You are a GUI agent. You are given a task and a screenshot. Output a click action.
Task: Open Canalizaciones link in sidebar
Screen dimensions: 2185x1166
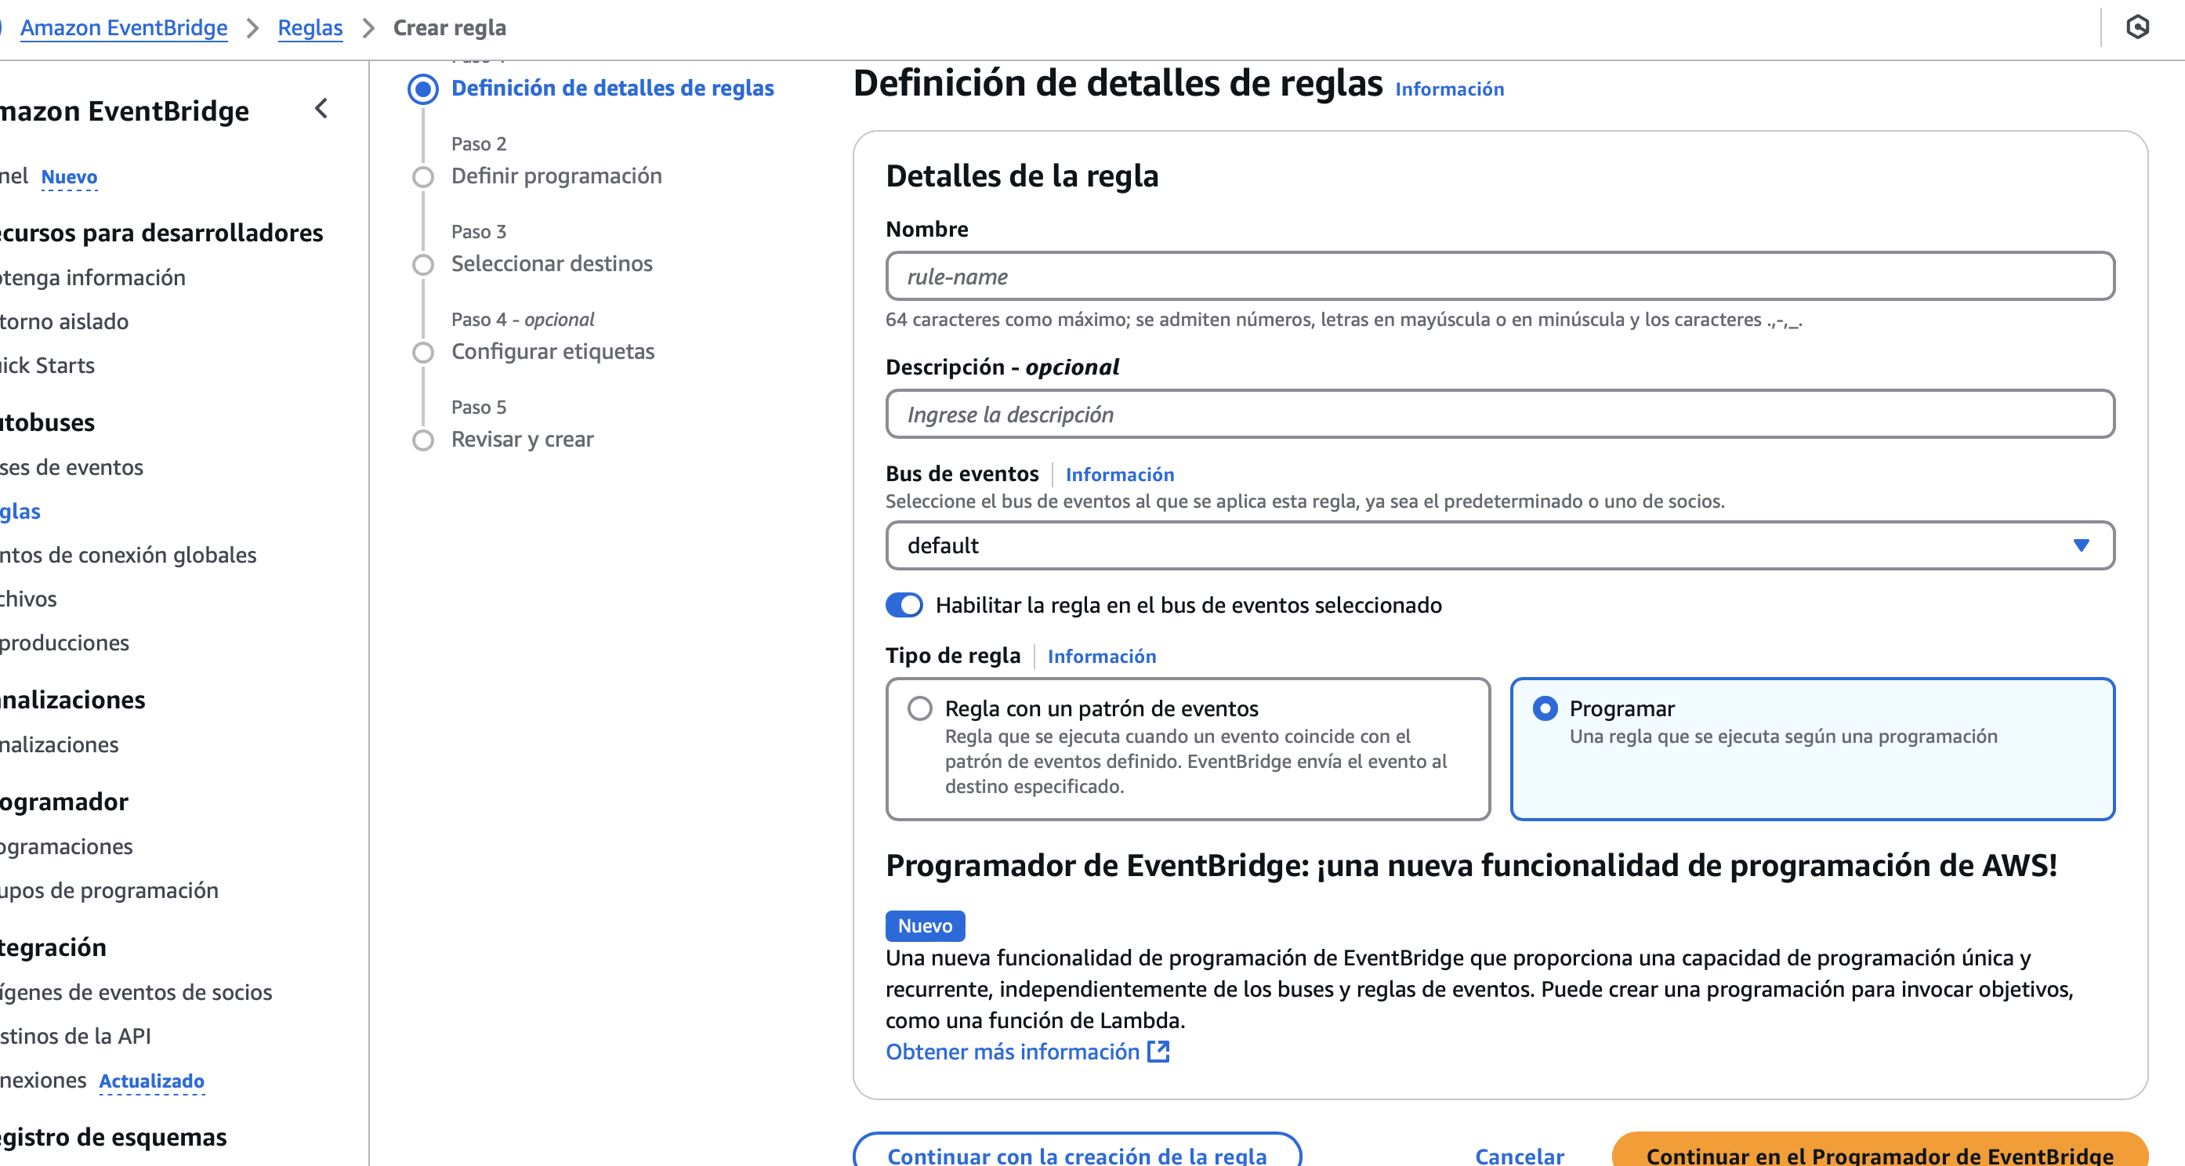click(x=60, y=745)
